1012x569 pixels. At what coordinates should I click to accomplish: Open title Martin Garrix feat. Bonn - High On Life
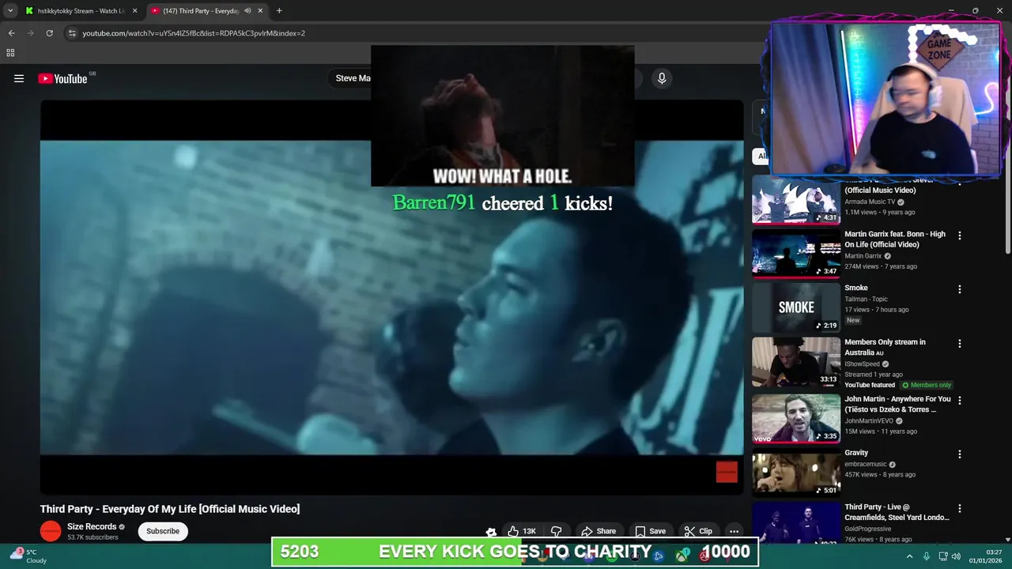click(895, 239)
